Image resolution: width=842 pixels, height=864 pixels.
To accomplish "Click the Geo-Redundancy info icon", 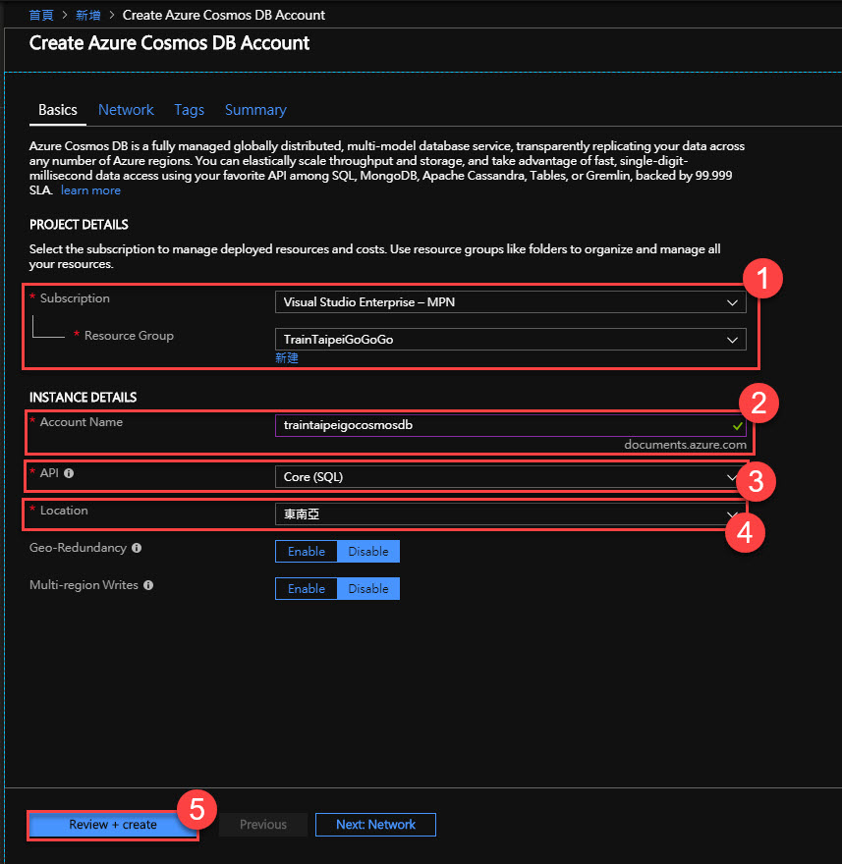I will 137,548.
